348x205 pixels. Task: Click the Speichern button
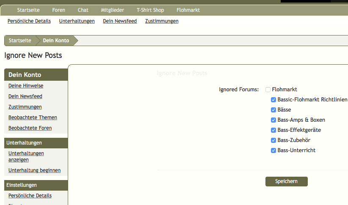[287, 181]
